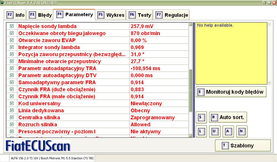This screenshot has width=277, height=162.
Task: Uncheck Czynnik FRA (małe obciążenie) checkbox
Action: click(12, 96)
